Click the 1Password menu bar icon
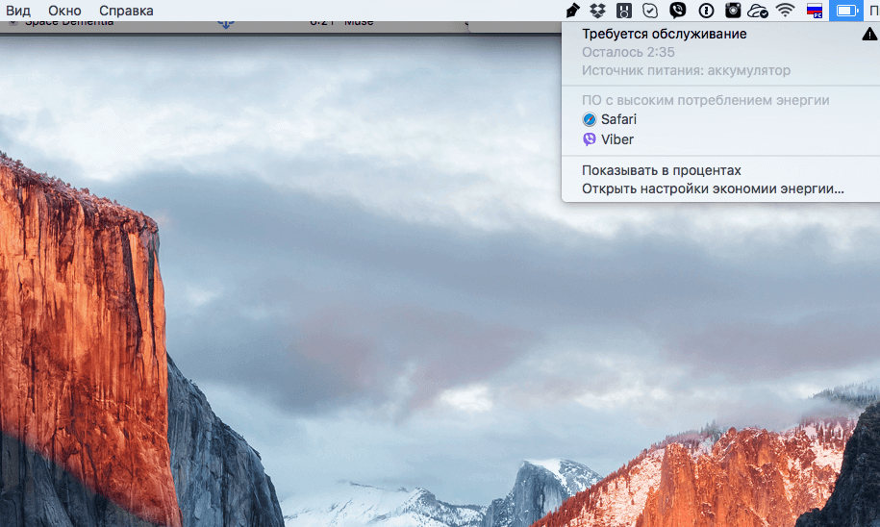The image size is (880, 527). pos(706,11)
